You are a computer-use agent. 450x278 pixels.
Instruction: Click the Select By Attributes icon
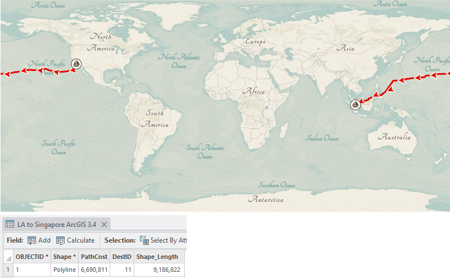pos(144,240)
